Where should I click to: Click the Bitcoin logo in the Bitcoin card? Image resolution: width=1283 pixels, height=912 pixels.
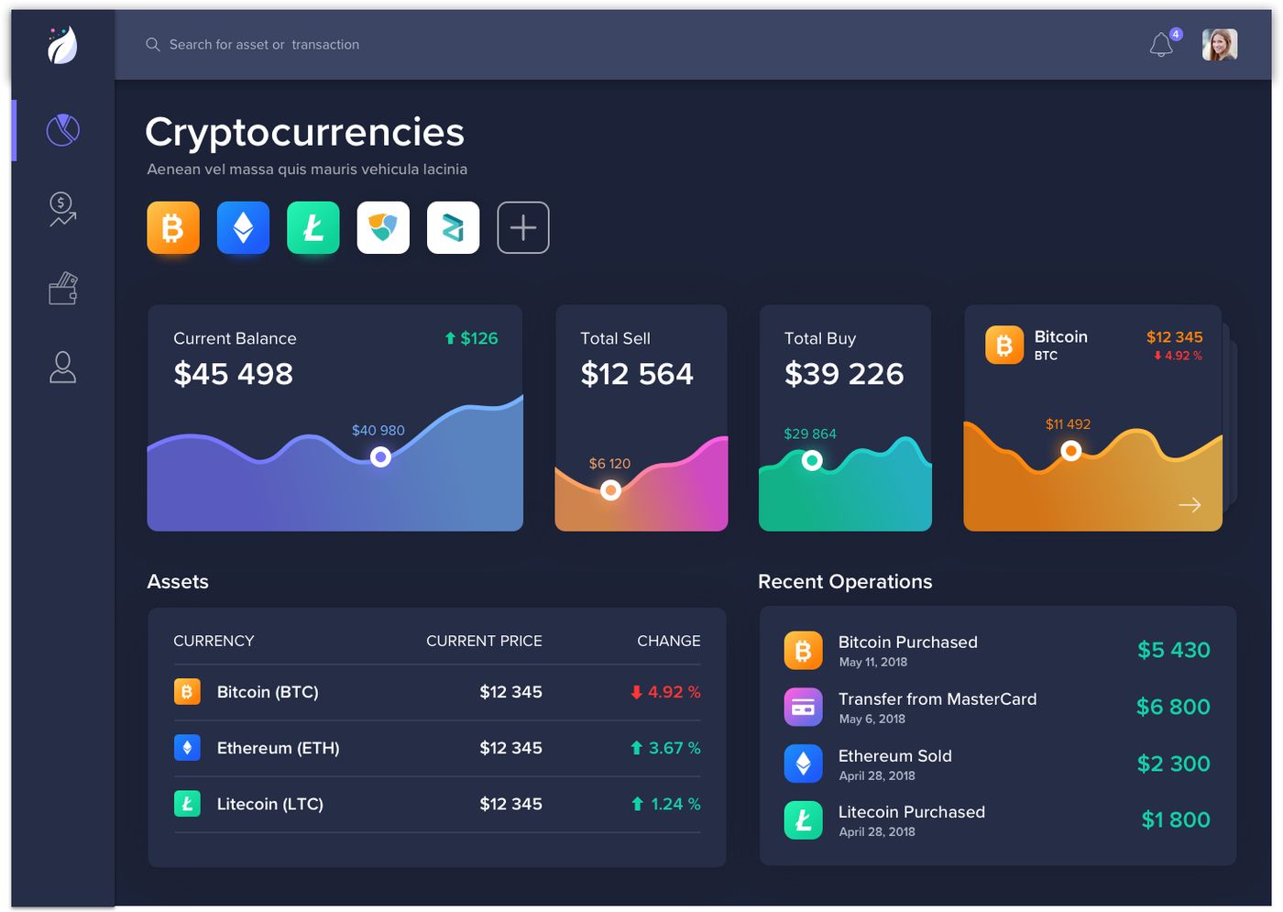[x=1004, y=346]
